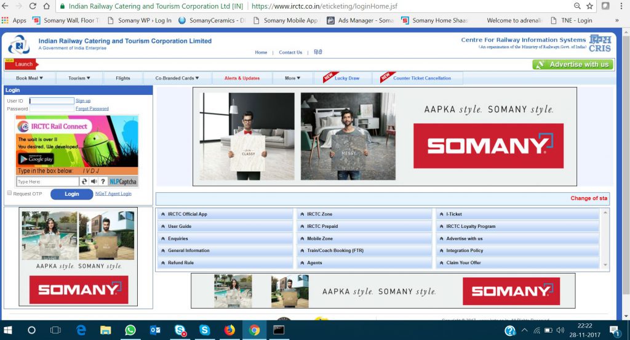Image resolution: width=630 pixels, height=340 pixels.
Task: Click the browser back arrow
Action: click(5, 6)
